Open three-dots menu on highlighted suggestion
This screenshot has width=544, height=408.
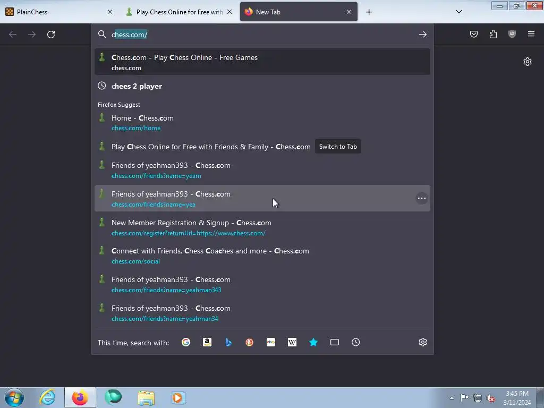pyautogui.click(x=421, y=199)
